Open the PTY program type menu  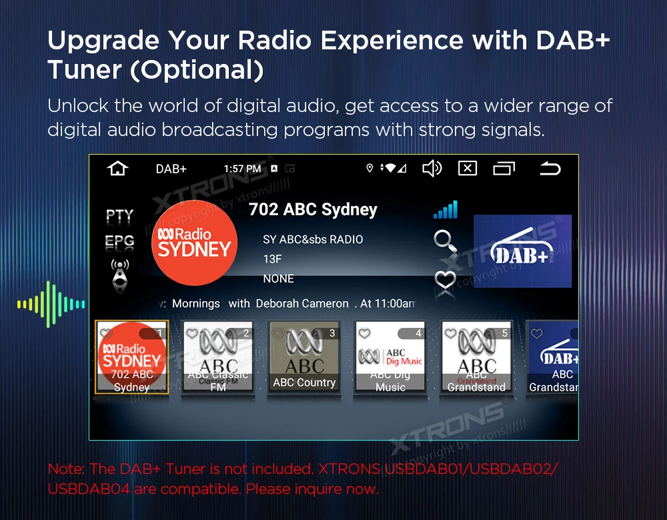119,215
